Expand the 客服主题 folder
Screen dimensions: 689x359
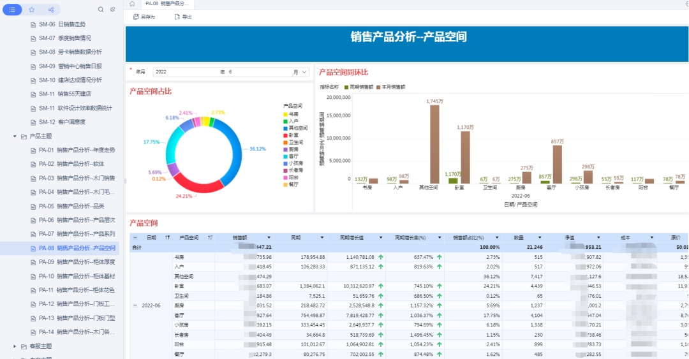pyautogui.click(x=15, y=346)
